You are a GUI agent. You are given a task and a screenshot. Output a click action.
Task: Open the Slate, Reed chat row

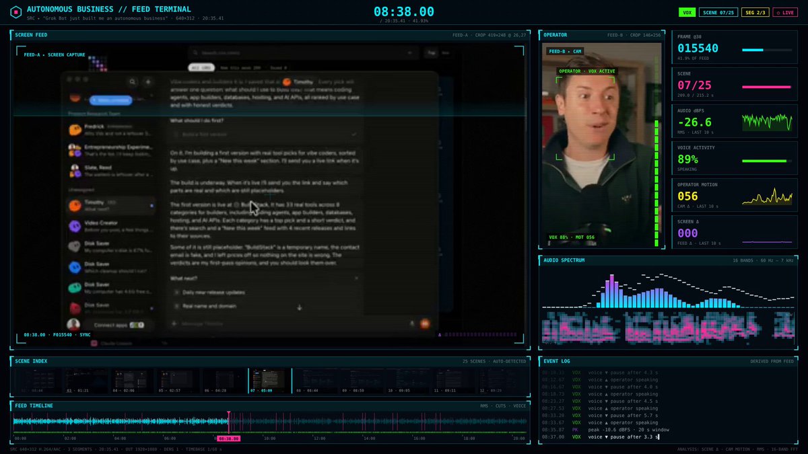pos(110,172)
